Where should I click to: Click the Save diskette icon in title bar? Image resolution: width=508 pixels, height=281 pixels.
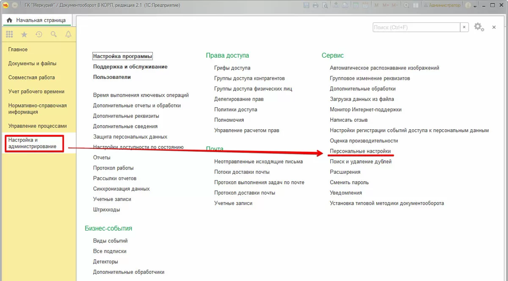(x=307, y=6)
